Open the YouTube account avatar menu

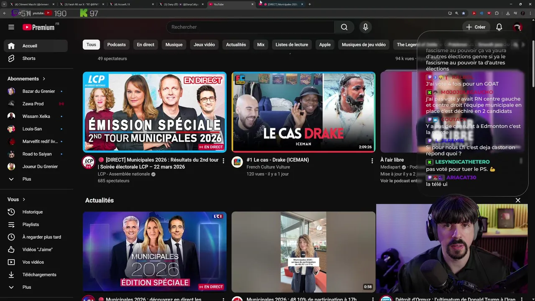[517, 27]
